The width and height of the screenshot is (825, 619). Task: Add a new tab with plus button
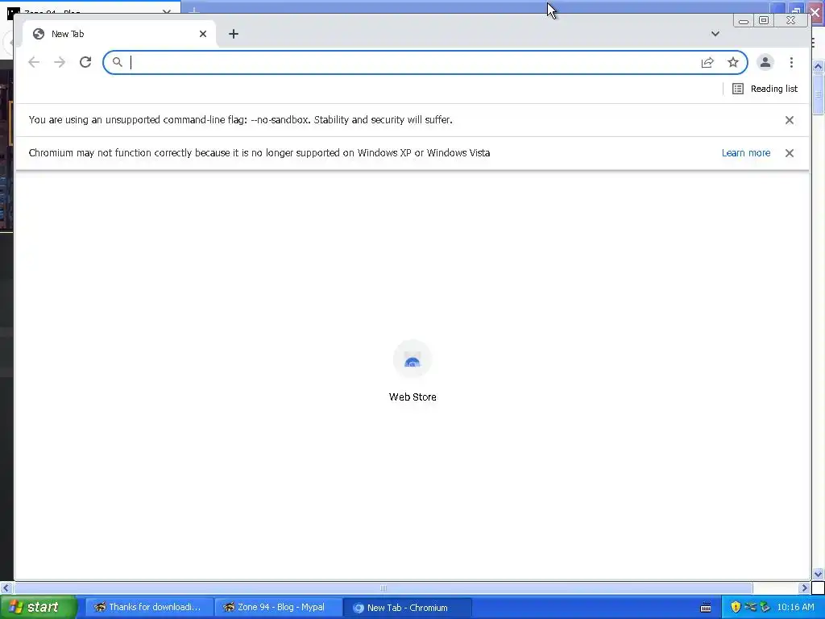[x=234, y=34]
